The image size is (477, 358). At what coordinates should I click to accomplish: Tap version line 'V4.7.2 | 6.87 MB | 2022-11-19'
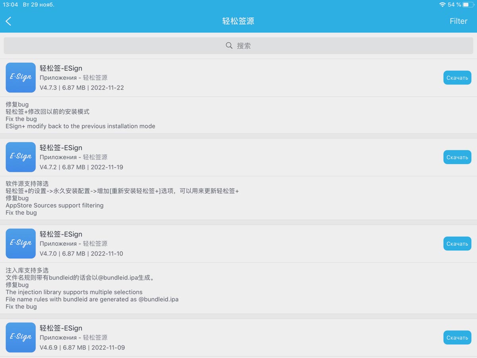coord(81,167)
